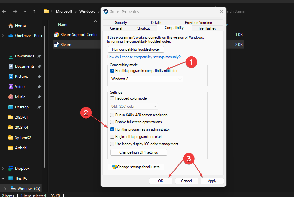Go up one folder level arrow
This screenshot has width=294, height=197.
pos(34,11)
